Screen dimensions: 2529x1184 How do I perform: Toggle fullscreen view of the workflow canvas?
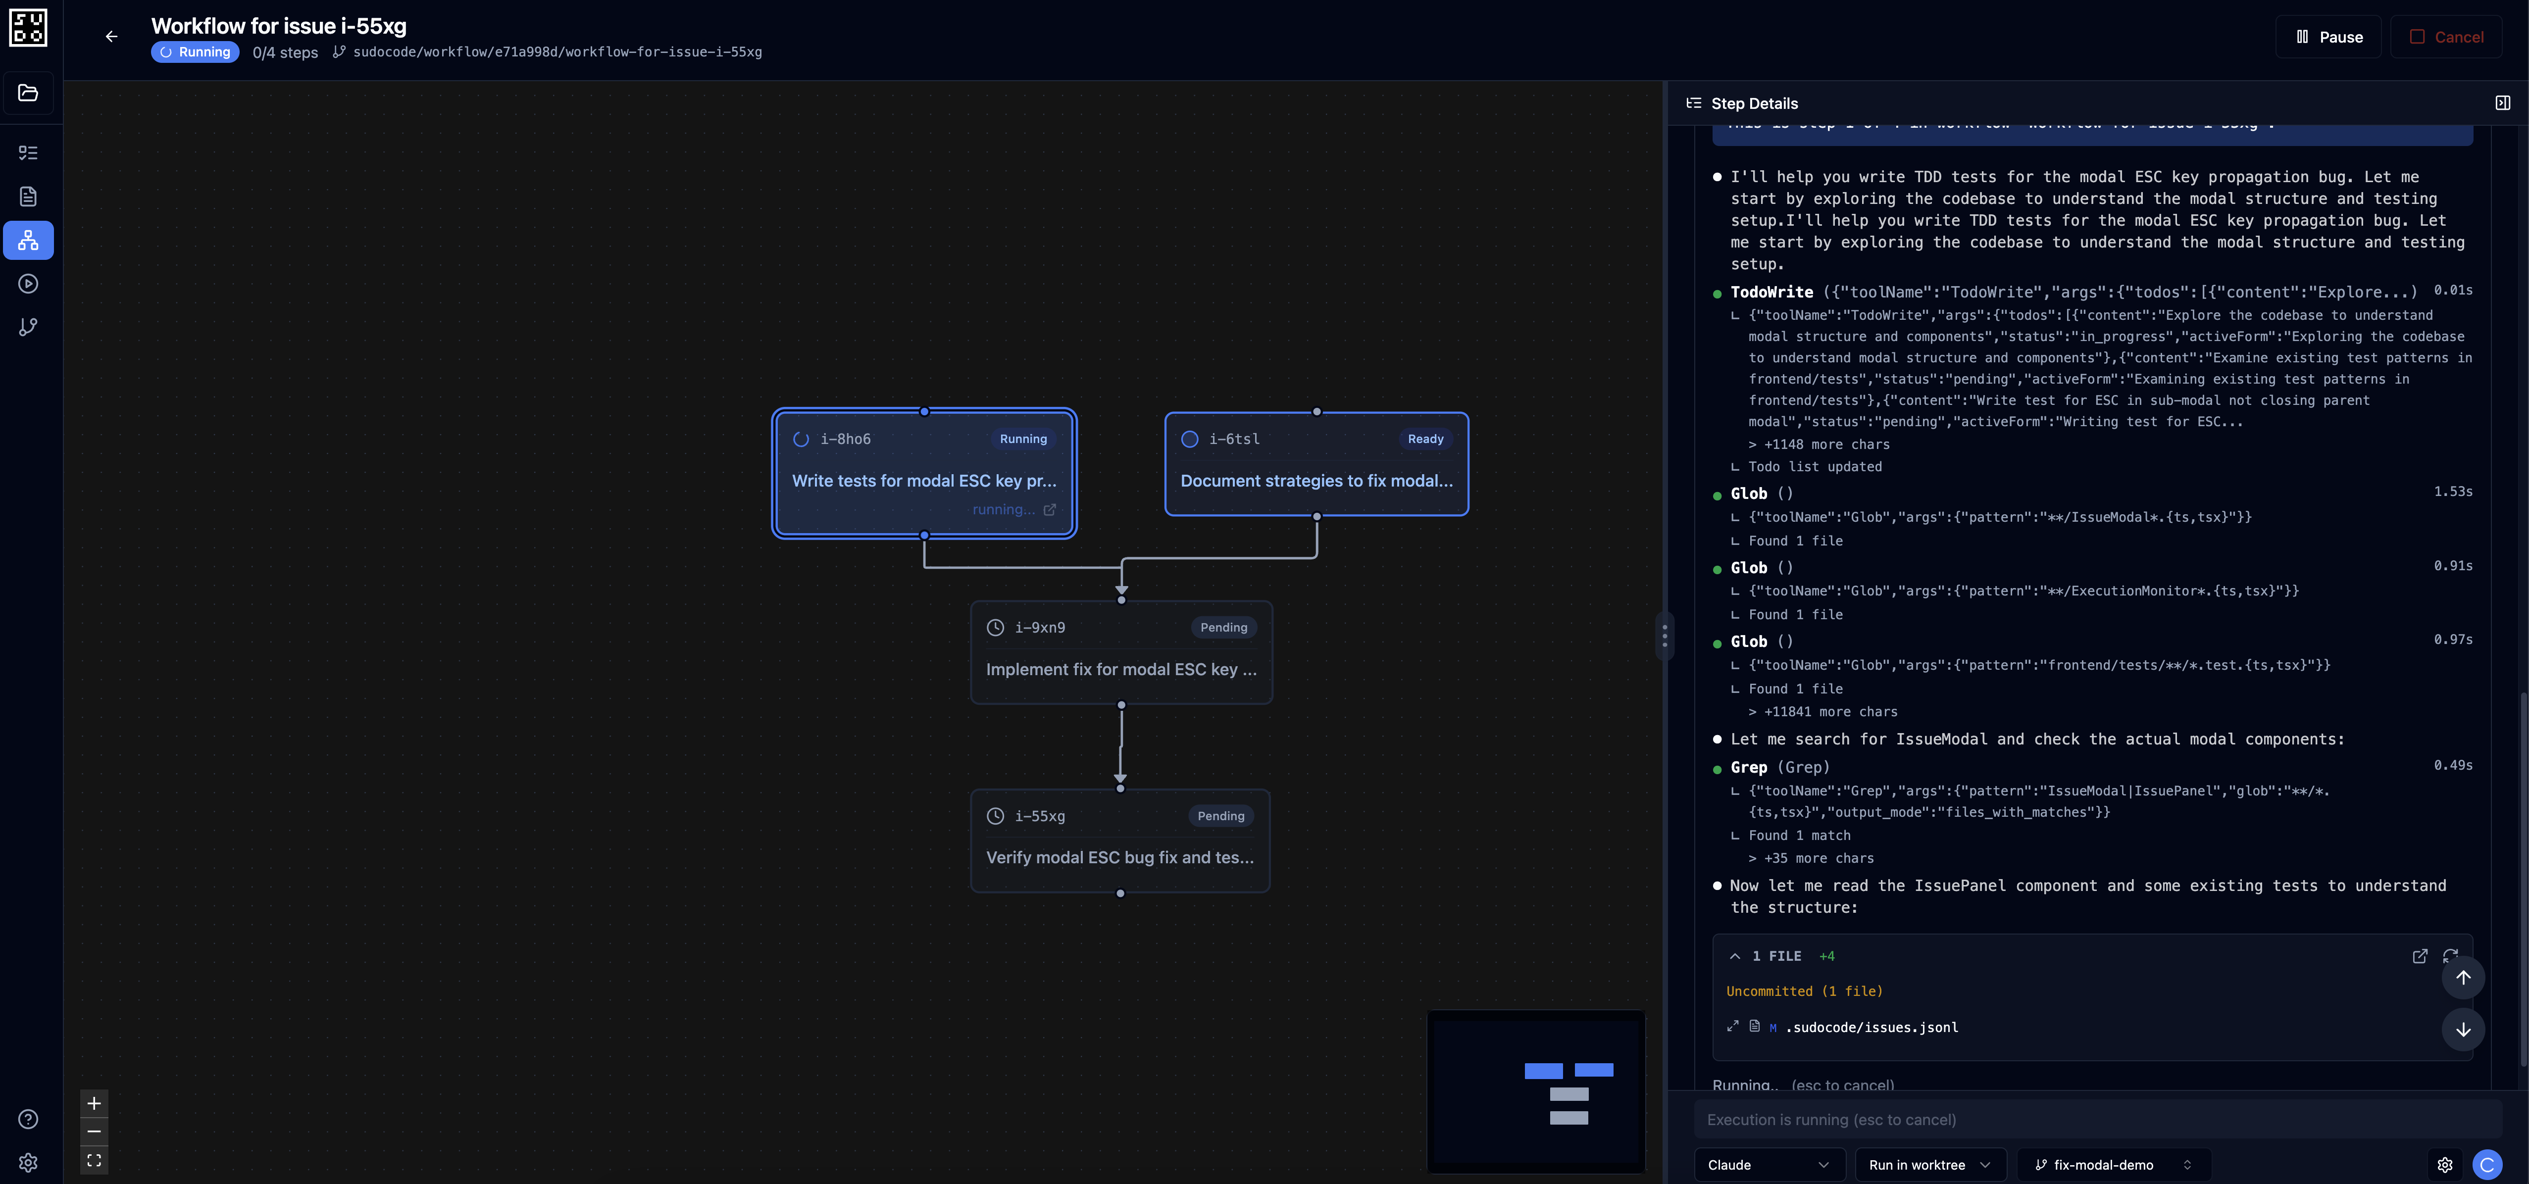(x=93, y=1160)
